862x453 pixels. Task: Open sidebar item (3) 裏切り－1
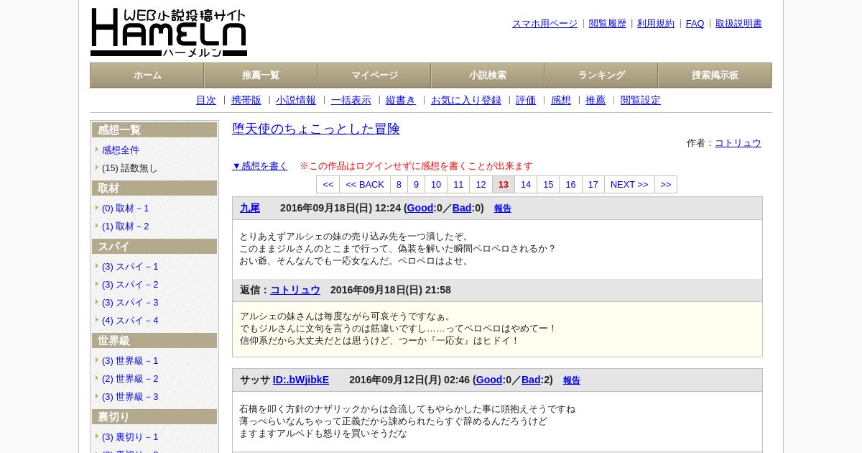point(130,437)
